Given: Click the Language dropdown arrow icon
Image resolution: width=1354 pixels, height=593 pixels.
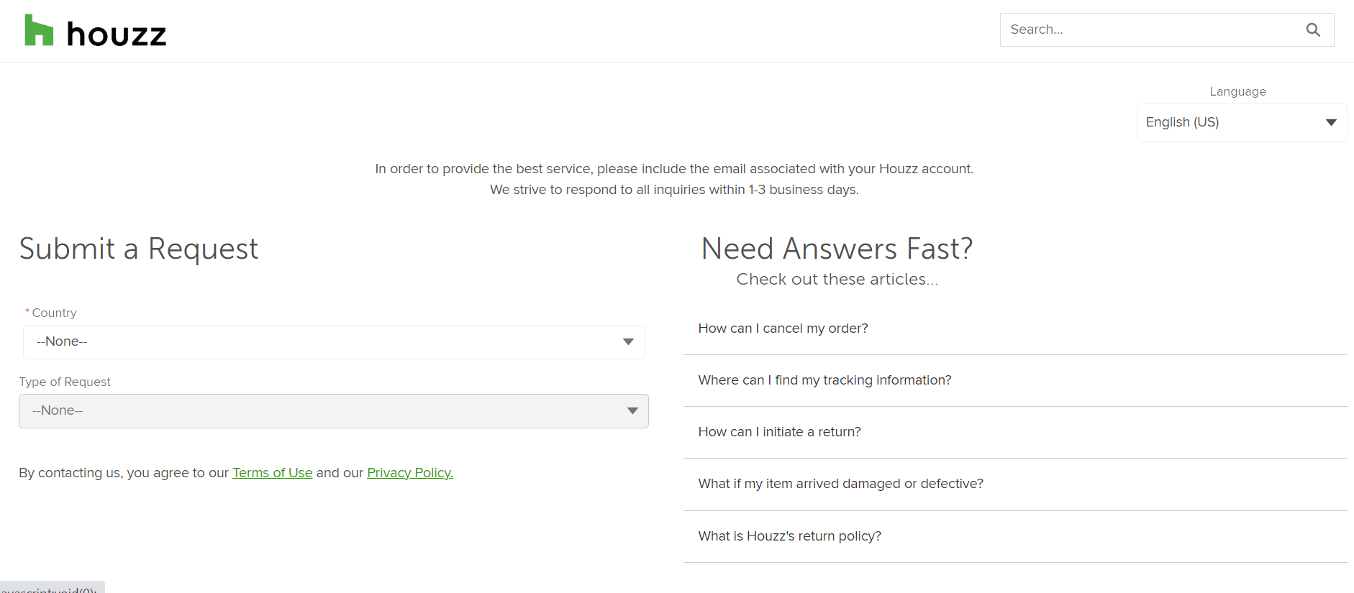Looking at the screenshot, I should click(x=1331, y=123).
